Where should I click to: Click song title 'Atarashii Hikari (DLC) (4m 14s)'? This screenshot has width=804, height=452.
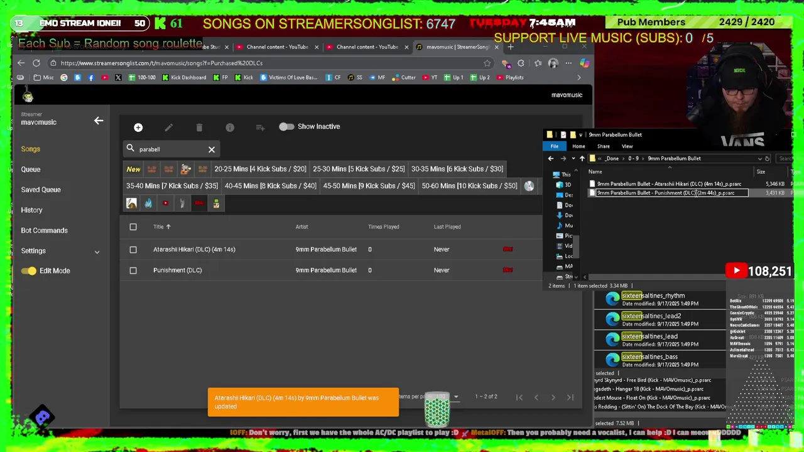pos(194,249)
